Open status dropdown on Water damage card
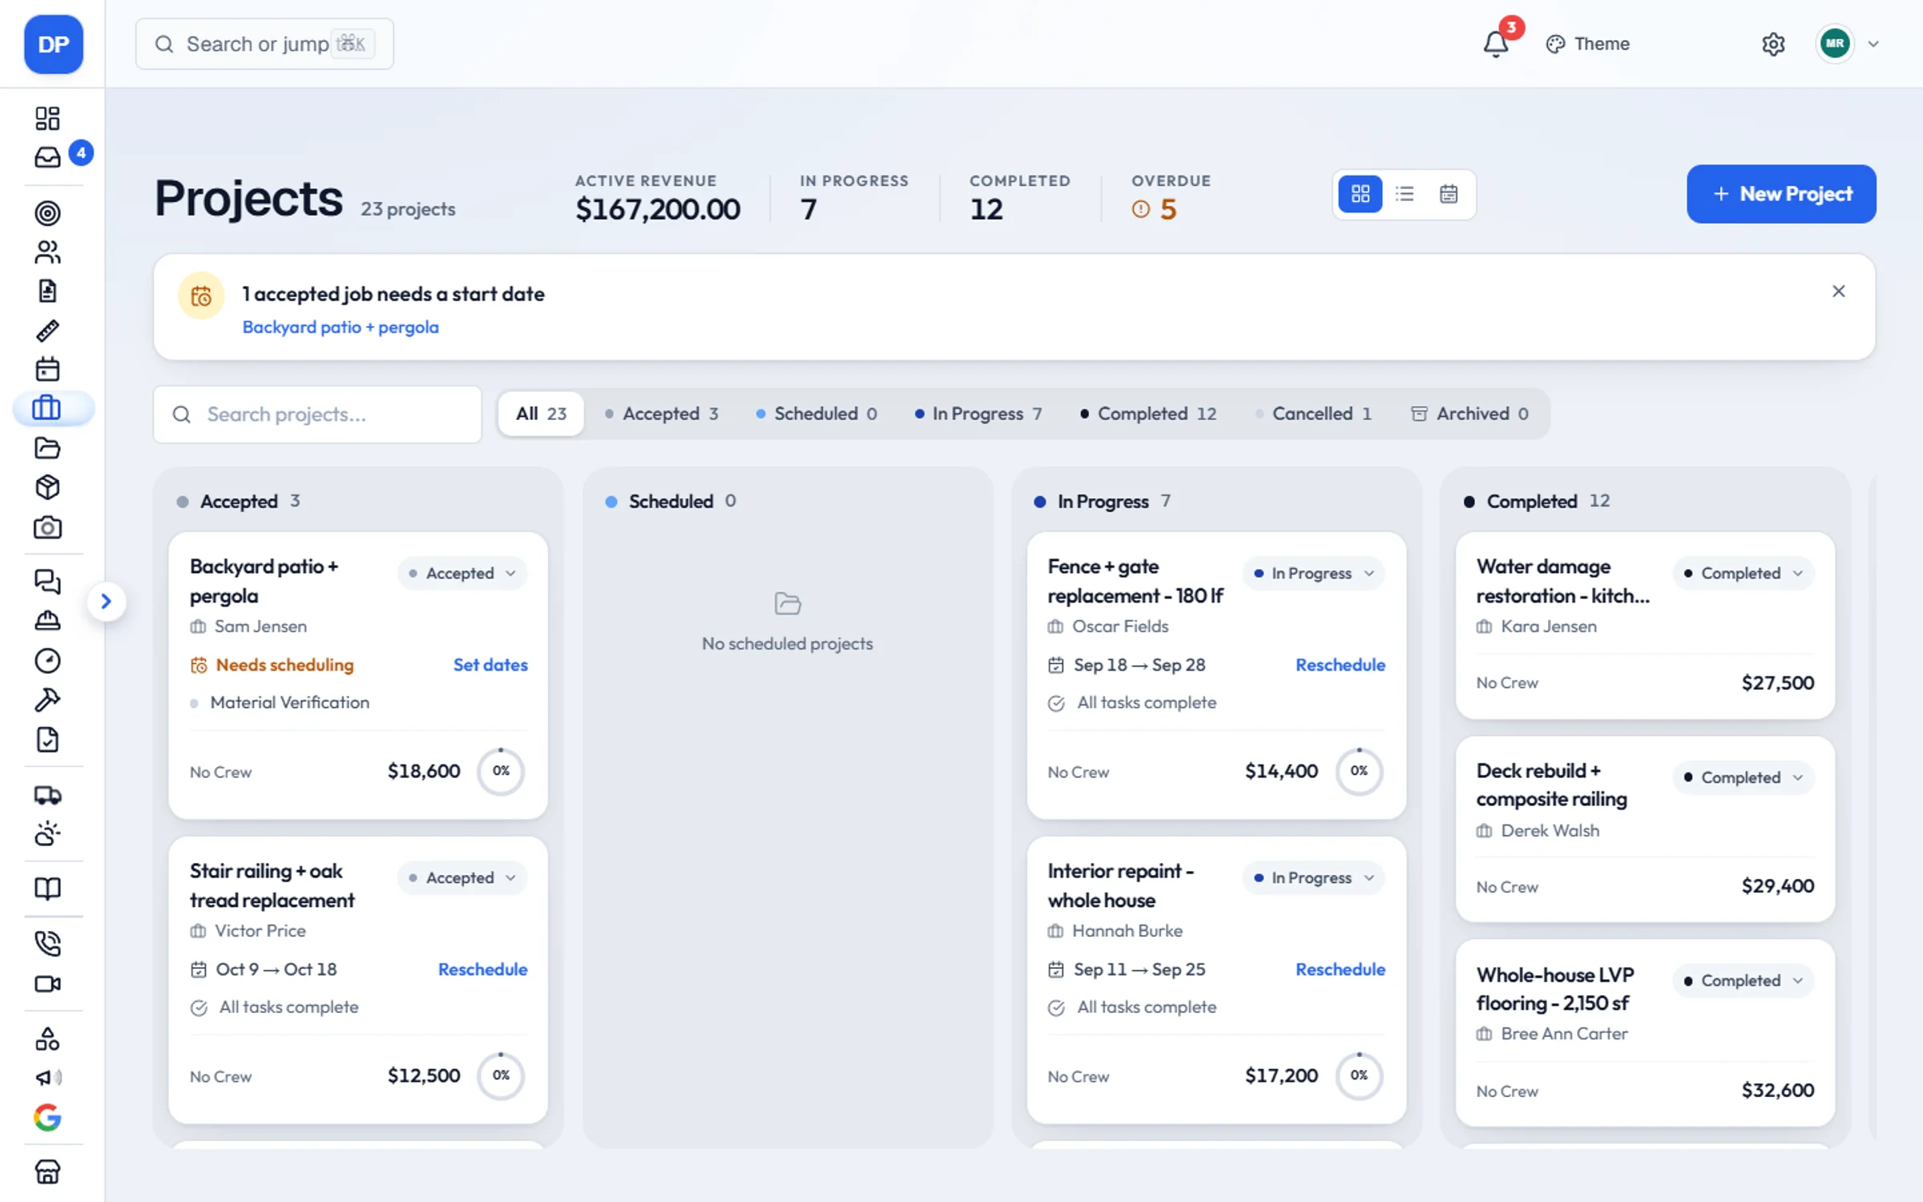Image resolution: width=1923 pixels, height=1202 pixels. (1744, 573)
